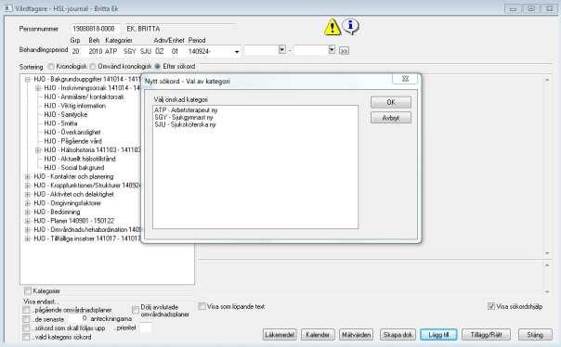Click the first date input field

click(x=261, y=50)
